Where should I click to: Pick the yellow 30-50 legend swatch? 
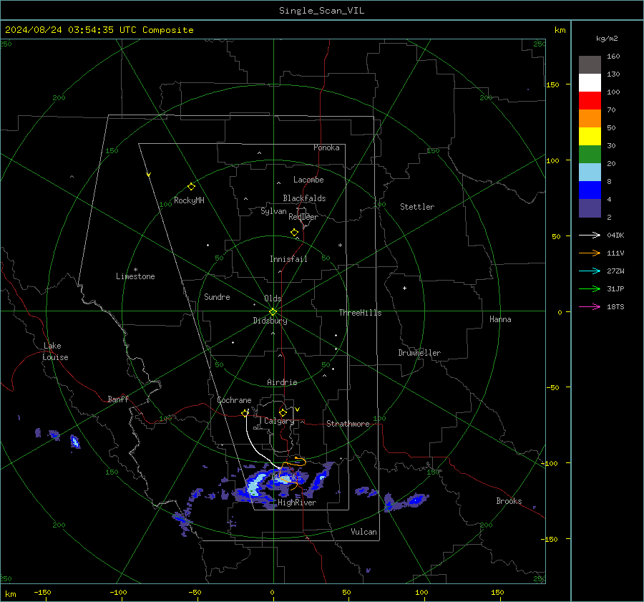coord(590,137)
